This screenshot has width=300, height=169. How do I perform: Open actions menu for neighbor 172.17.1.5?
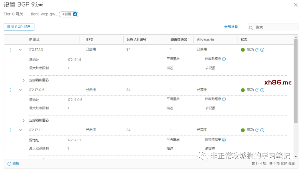tap(10, 50)
